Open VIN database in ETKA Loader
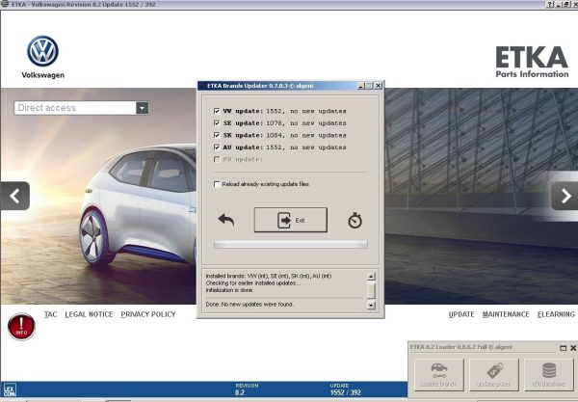 (x=548, y=375)
